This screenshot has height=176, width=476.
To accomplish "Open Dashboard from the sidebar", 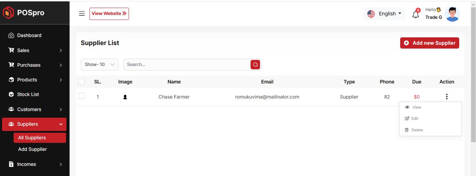I will tap(29, 35).
